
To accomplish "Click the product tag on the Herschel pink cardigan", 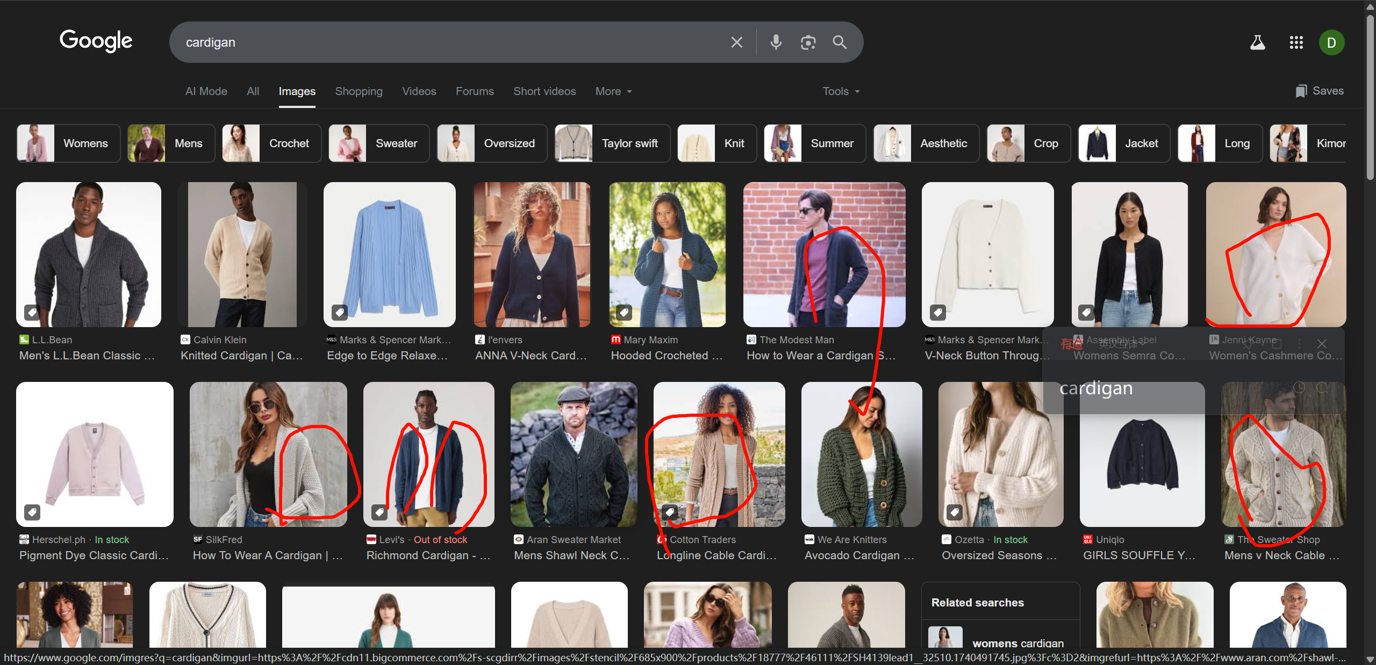I will click(x=32, y=512).
